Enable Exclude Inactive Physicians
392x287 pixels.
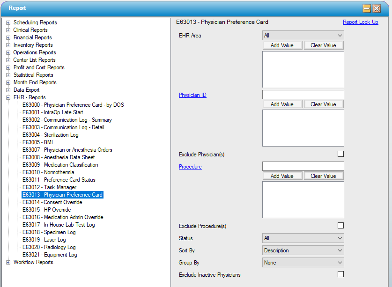pos(340,274)
